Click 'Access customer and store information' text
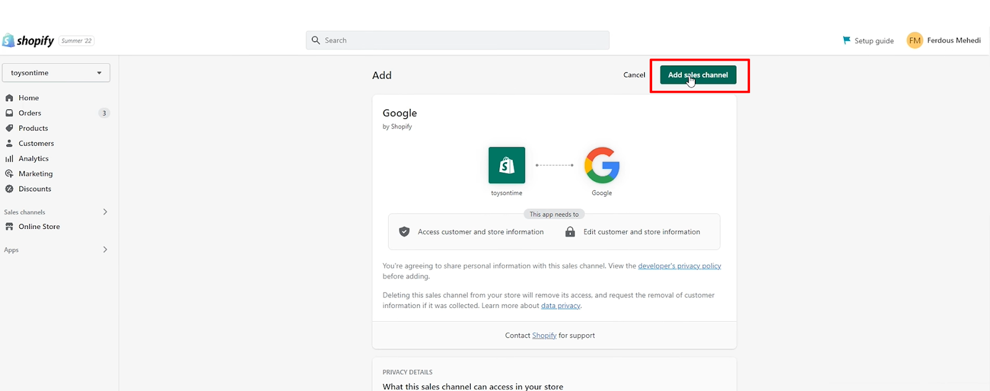This screenshot has height=391, width=990. click(x=481, y=232)
